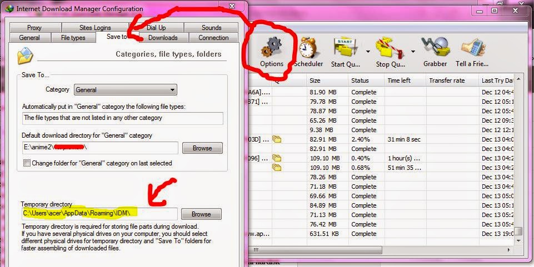534x267 pixels.
Task: Click the file types text field
Action: point(123,118)
